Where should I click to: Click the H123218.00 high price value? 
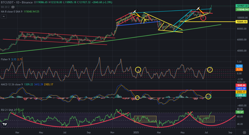(x=56, y=2)
